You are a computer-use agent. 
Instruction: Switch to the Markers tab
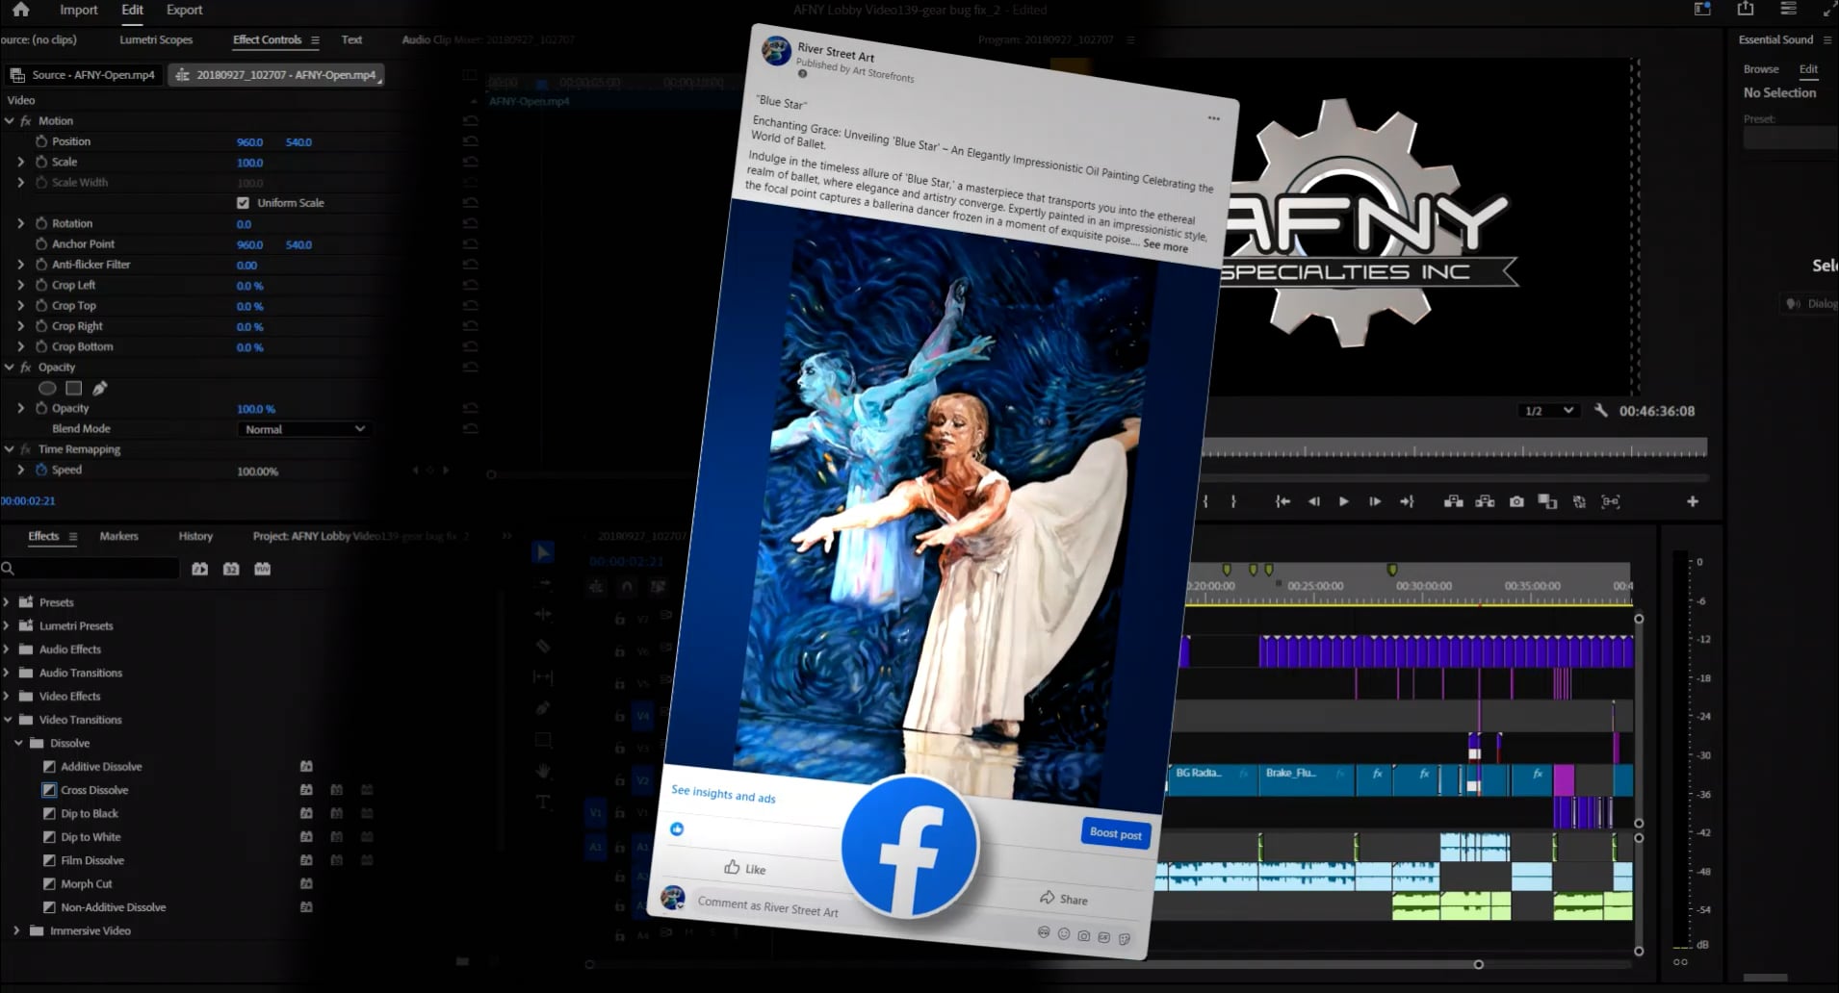click(x=118, y=536)
